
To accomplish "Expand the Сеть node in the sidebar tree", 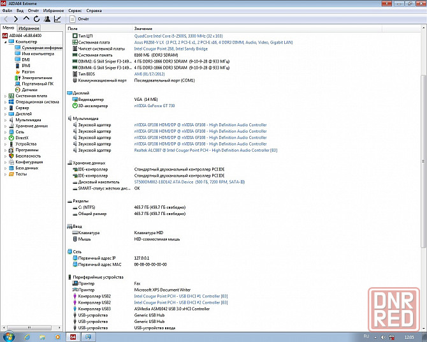I will (x=5, y=132).
